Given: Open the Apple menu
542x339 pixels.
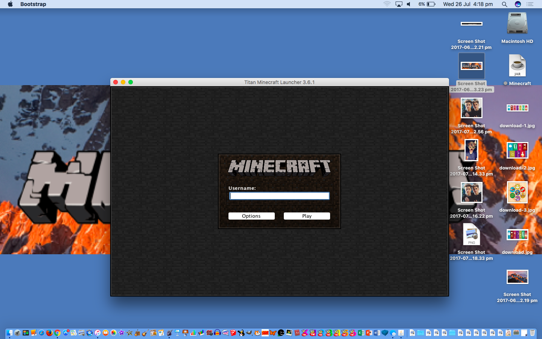Looking at the screenshot, I should [x=10, y=4].
